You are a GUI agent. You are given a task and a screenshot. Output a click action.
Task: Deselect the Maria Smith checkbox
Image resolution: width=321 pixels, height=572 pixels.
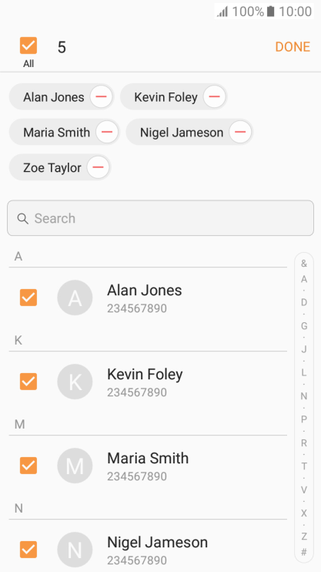[28, 466]
